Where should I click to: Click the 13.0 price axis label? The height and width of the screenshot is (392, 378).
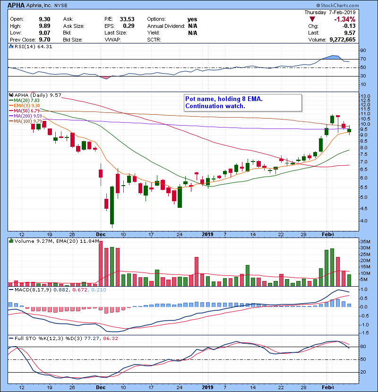pyautogui.click(x=366, y=96)
